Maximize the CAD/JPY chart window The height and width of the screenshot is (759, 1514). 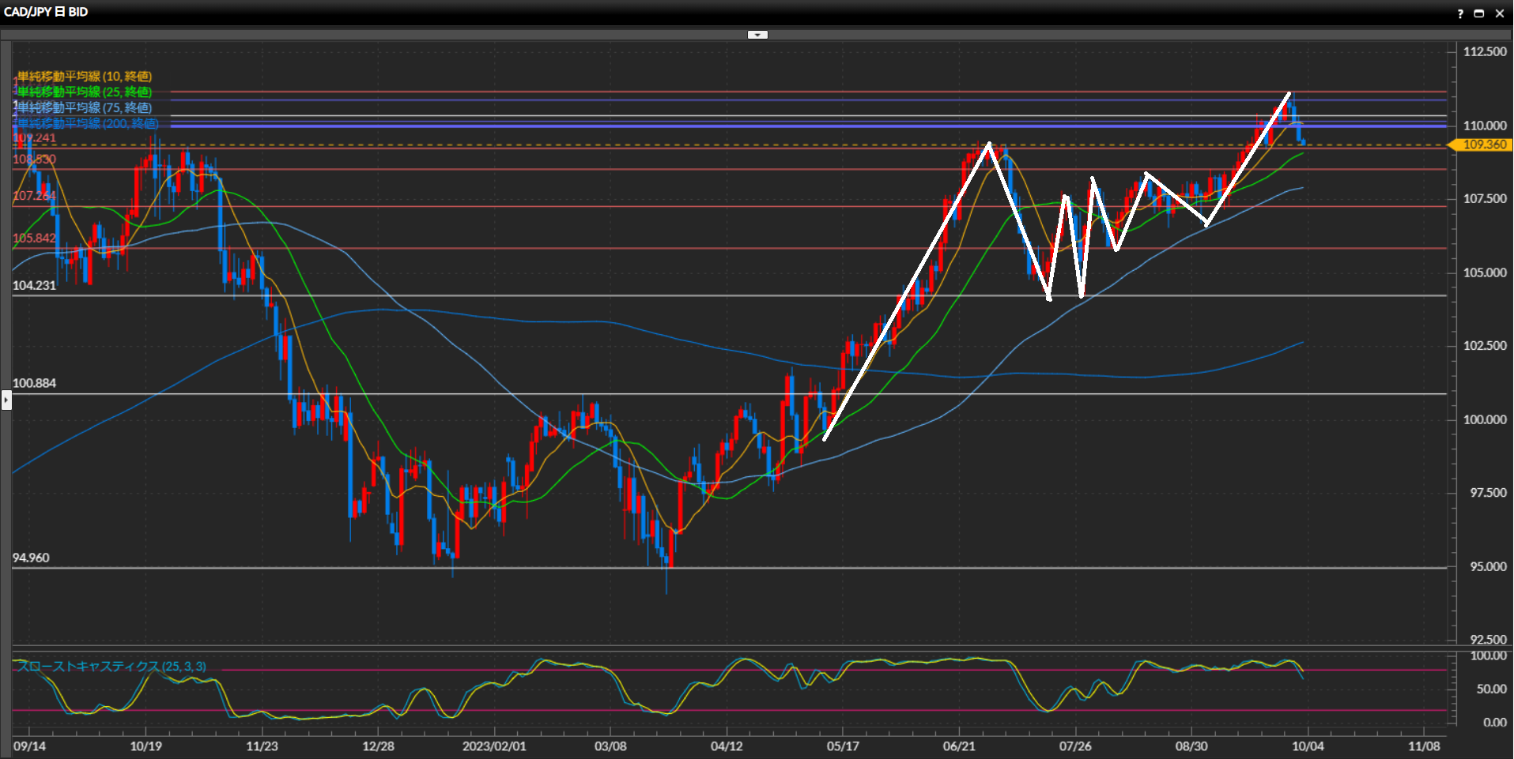1478,13
